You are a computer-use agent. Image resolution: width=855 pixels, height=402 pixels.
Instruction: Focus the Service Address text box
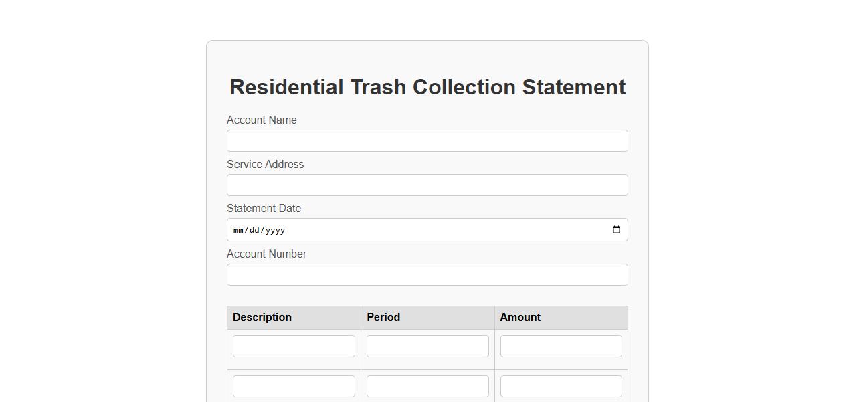(427, 185)
